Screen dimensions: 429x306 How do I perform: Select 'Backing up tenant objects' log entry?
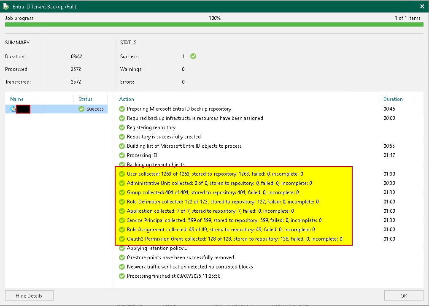(156, 165)
